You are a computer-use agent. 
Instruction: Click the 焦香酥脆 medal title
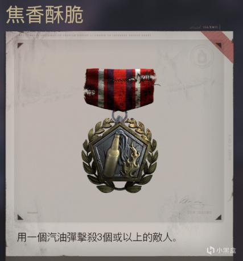(x=45, y=15)
